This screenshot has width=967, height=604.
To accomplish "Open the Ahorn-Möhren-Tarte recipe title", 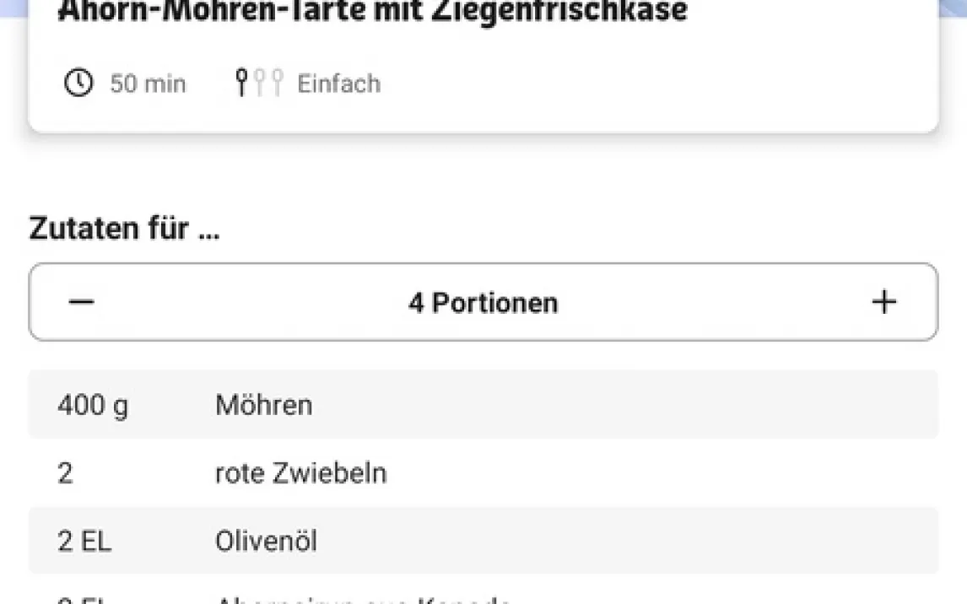I will (x=372, y=12).
